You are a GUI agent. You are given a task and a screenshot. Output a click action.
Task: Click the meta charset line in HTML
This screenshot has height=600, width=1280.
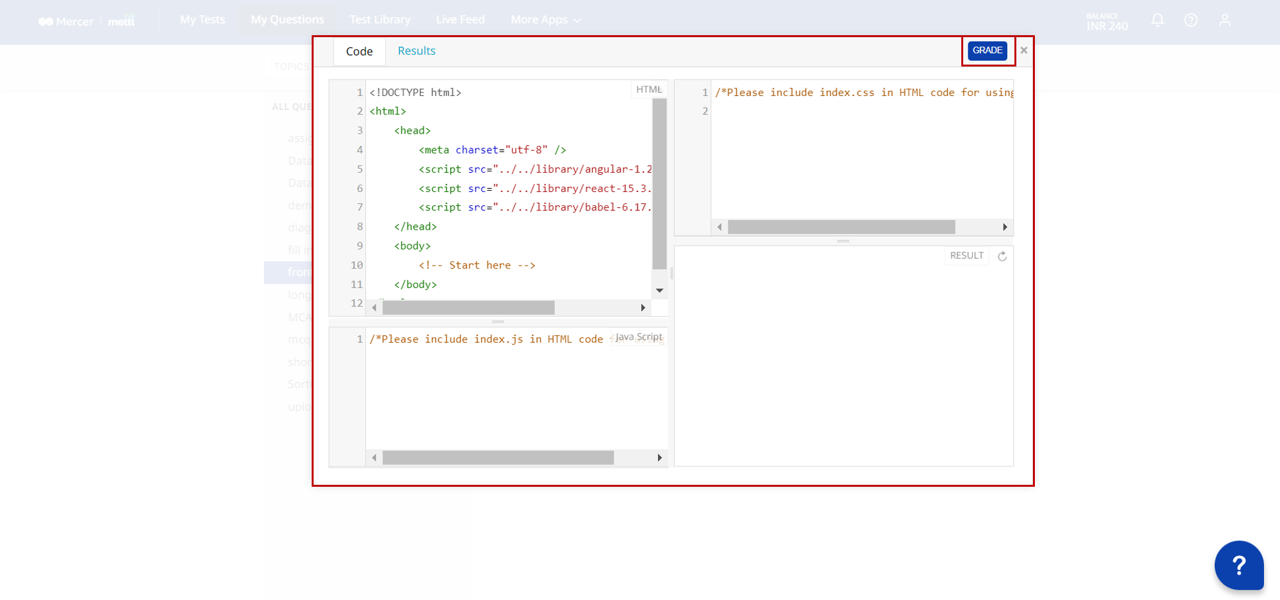(493, 150)
